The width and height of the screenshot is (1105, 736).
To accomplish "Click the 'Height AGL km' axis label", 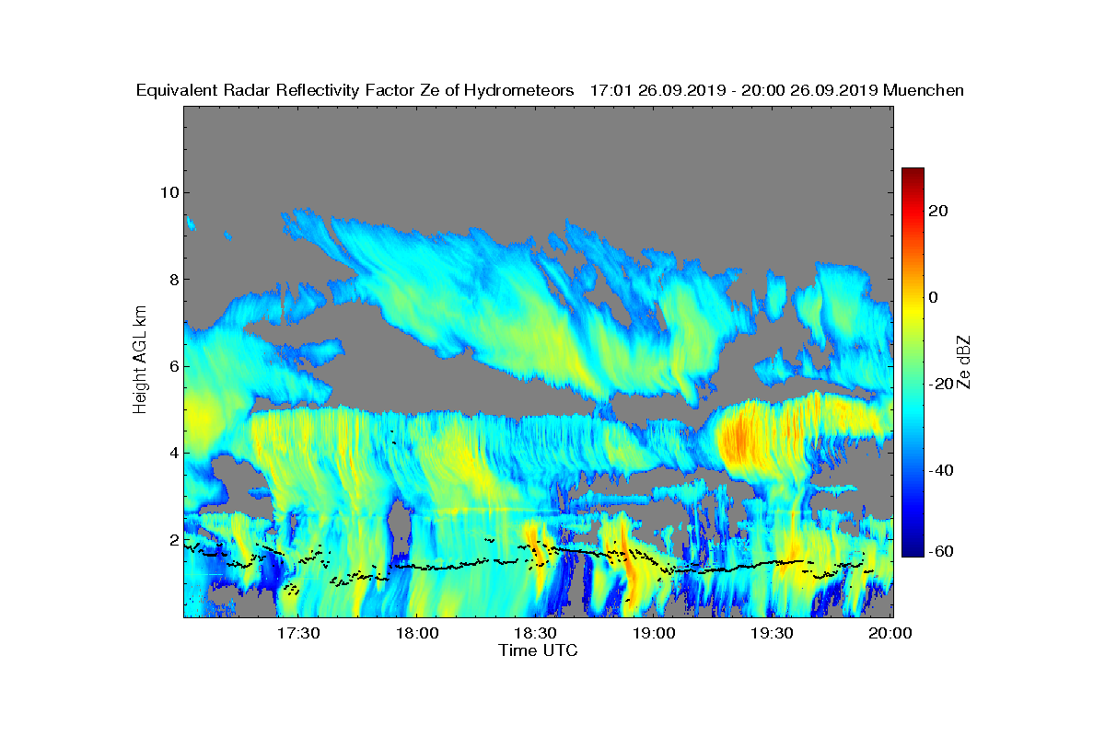I will pos(140,362).
